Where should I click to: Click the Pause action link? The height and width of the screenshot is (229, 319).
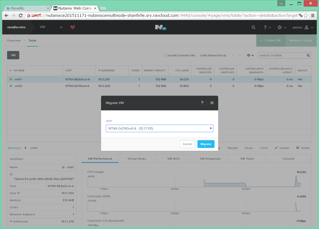pos(249,148)
